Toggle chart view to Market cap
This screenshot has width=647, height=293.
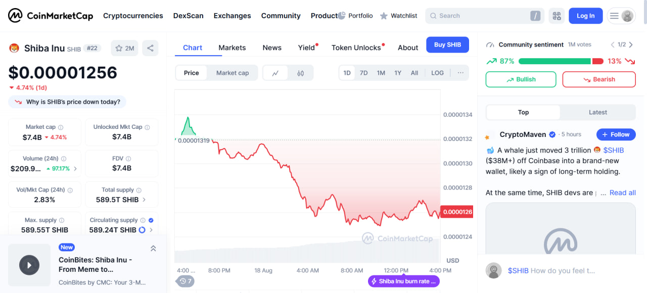pyautogui.click(x=233, y=73)
